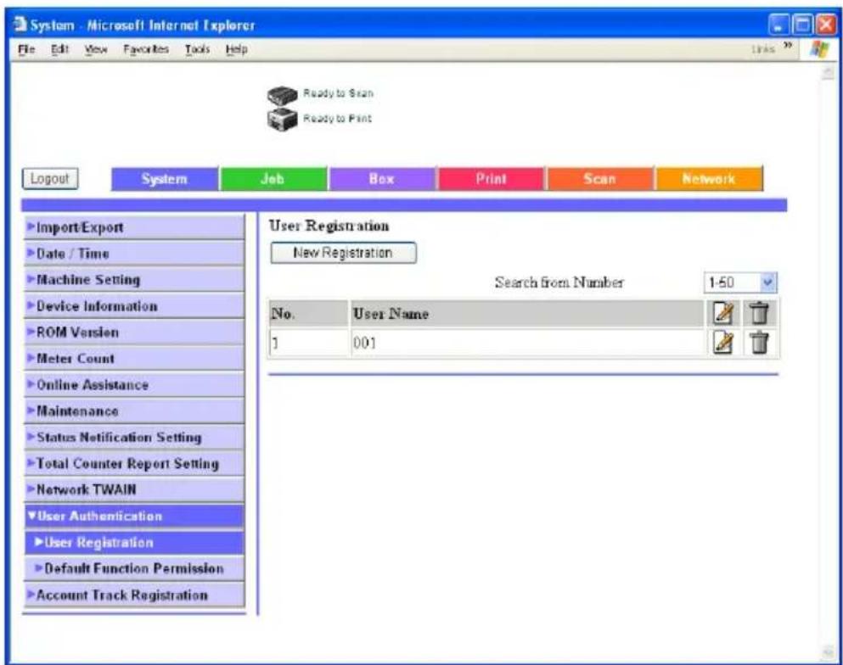
Task: Click the scanner status icon
Action: (282, 95)
